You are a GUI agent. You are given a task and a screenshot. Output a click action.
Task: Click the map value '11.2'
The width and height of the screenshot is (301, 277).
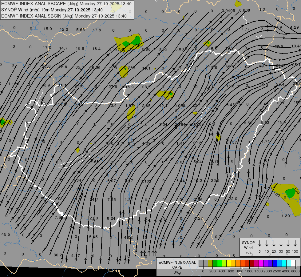point(261,10)
